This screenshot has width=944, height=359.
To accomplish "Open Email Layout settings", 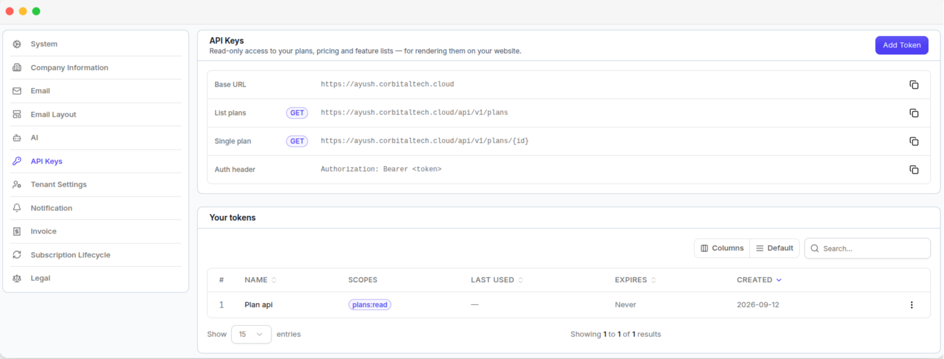I will pos(53,114).
